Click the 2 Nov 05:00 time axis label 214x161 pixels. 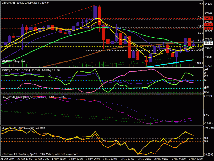(178, 159)
